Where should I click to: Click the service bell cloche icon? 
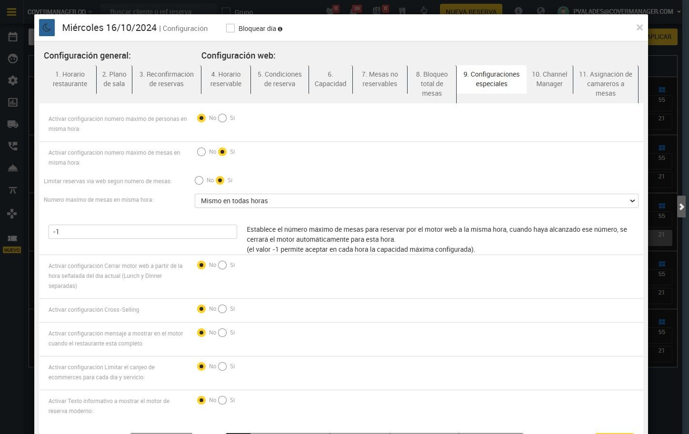[13, 168]
